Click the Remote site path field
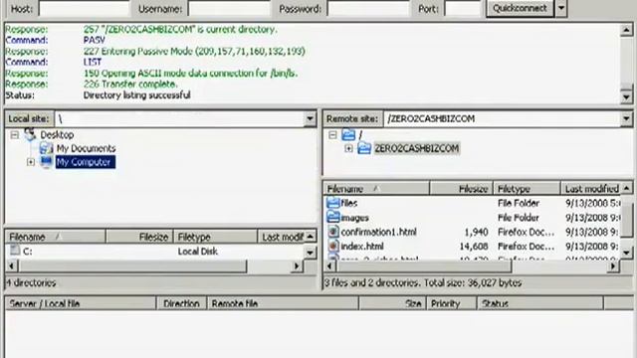The width and height of the screenshot is (637, 358). click(502, 119)
